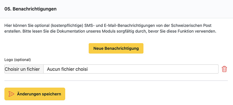233x105 pixels.
Task: Click the section number 05. in the heading
Action: click(8, 9)
